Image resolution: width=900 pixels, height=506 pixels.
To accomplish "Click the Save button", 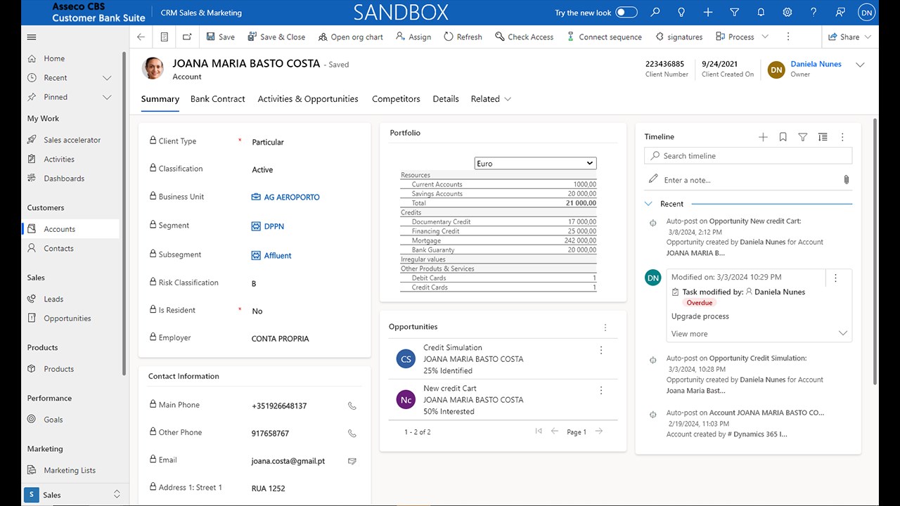I will 221,37.
